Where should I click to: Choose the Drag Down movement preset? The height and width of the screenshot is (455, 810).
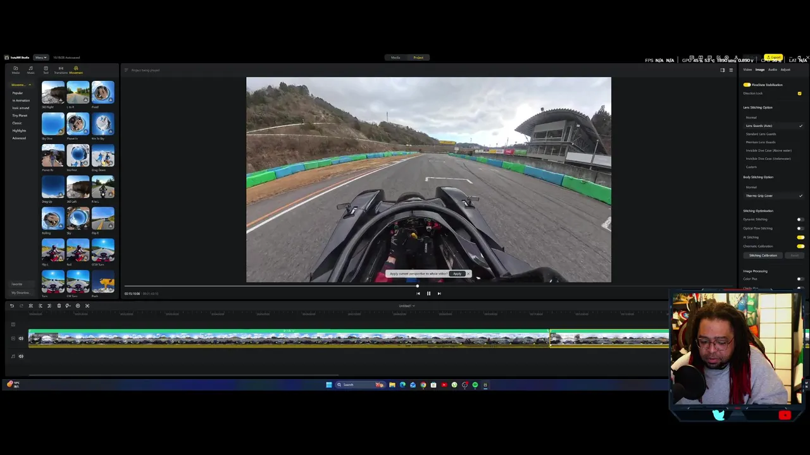pyautogui.click(x=103, y=155)
